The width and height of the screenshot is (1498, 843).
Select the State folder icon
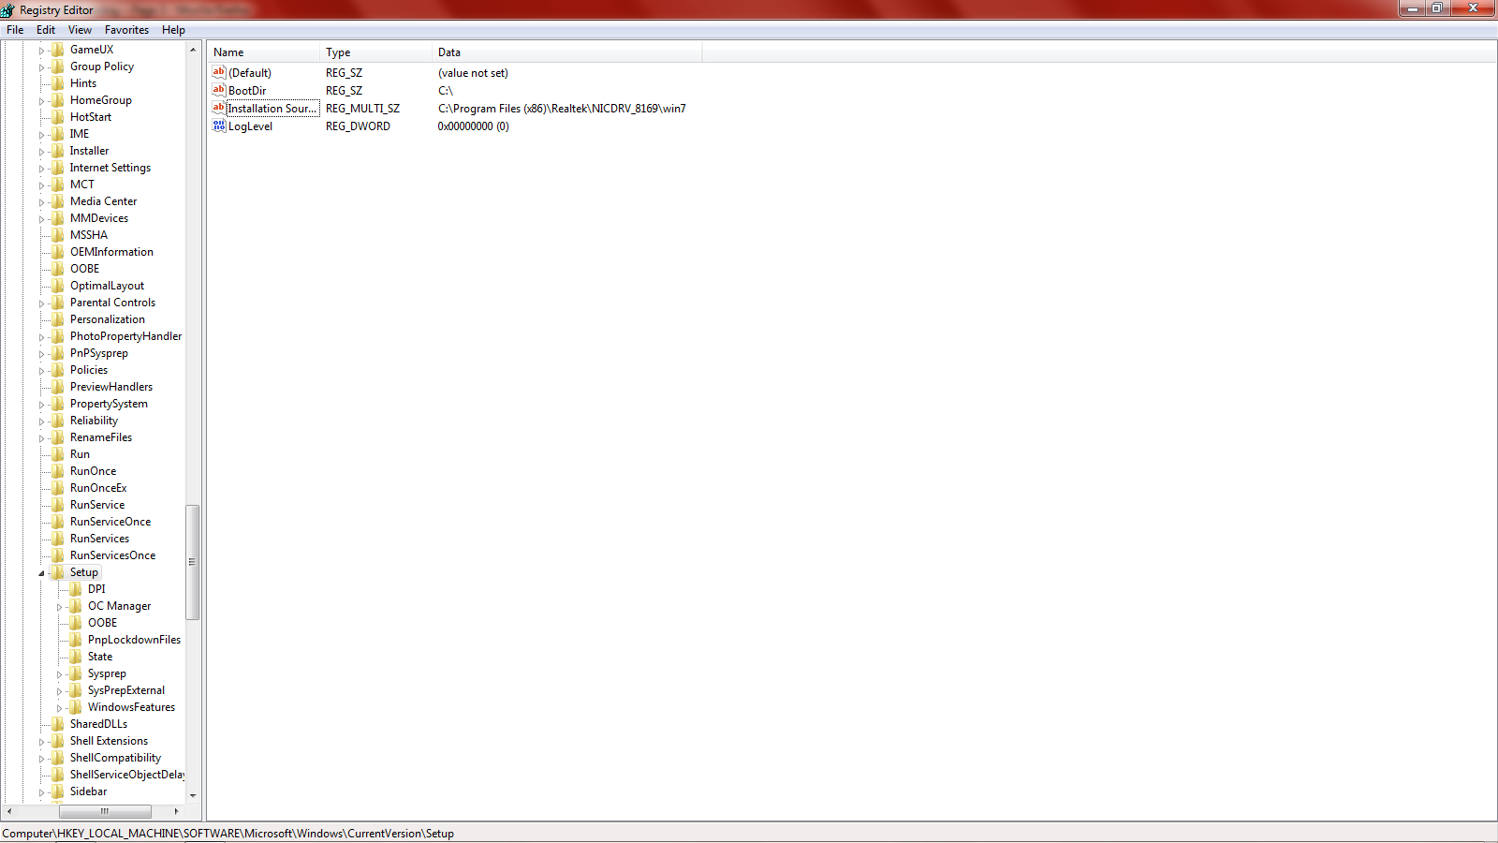tap(76, 657)
